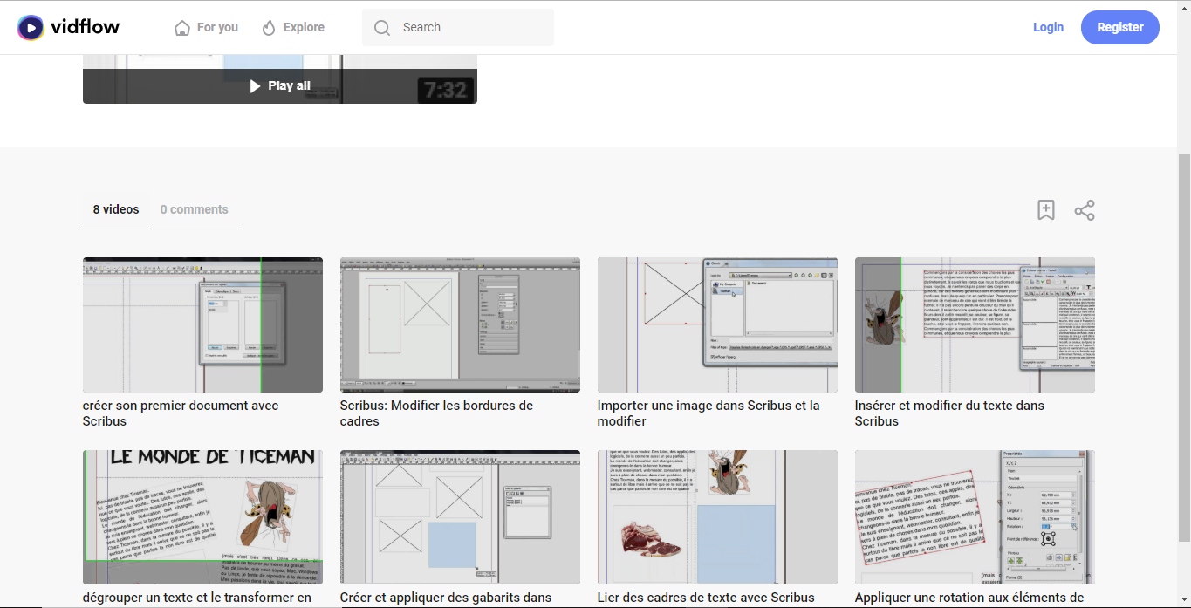Focus the Search input field

[x=458, y=27]
